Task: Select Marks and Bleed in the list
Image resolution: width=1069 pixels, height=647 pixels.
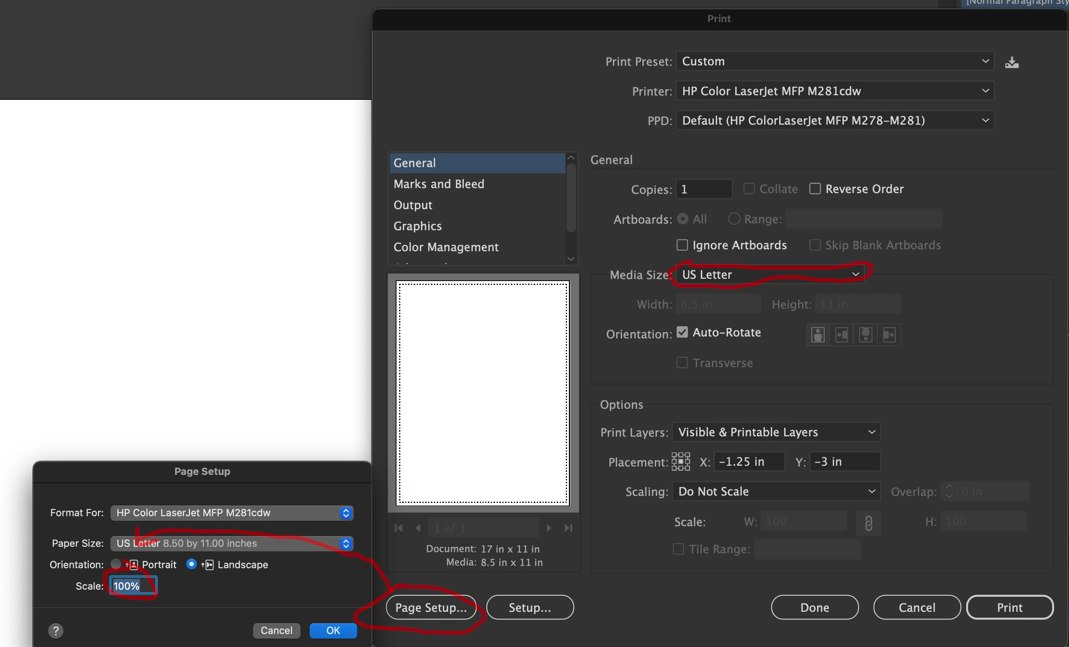Action: [x=439, y=184]
